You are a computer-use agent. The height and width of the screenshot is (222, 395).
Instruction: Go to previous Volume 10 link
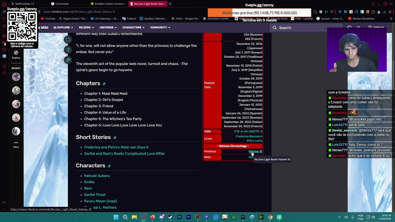[255, 151]
